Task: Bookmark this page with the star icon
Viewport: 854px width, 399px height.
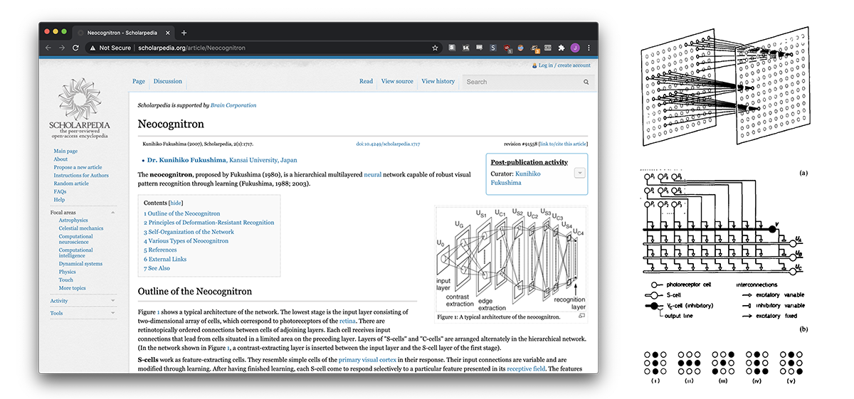Action: (435, 48)
